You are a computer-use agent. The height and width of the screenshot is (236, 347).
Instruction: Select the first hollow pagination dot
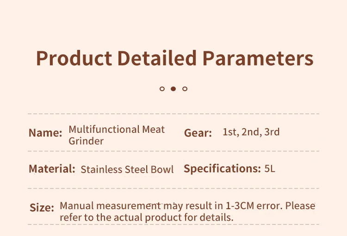coord(162,88)
